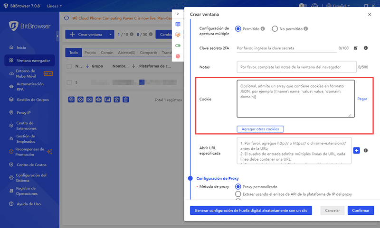380x228 pixels.
Task: Select Extraer usando el enlace de API option
Action: pos(238,194)
